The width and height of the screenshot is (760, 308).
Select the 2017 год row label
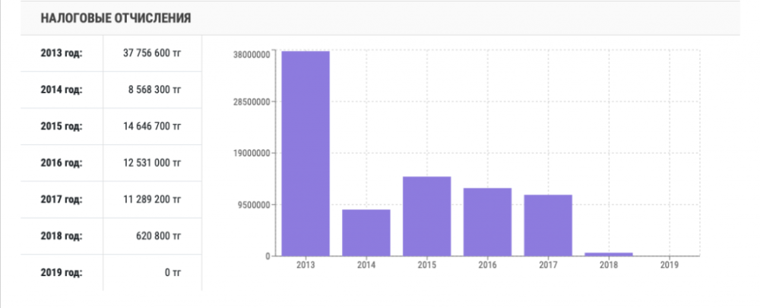[x=61, y=200]
